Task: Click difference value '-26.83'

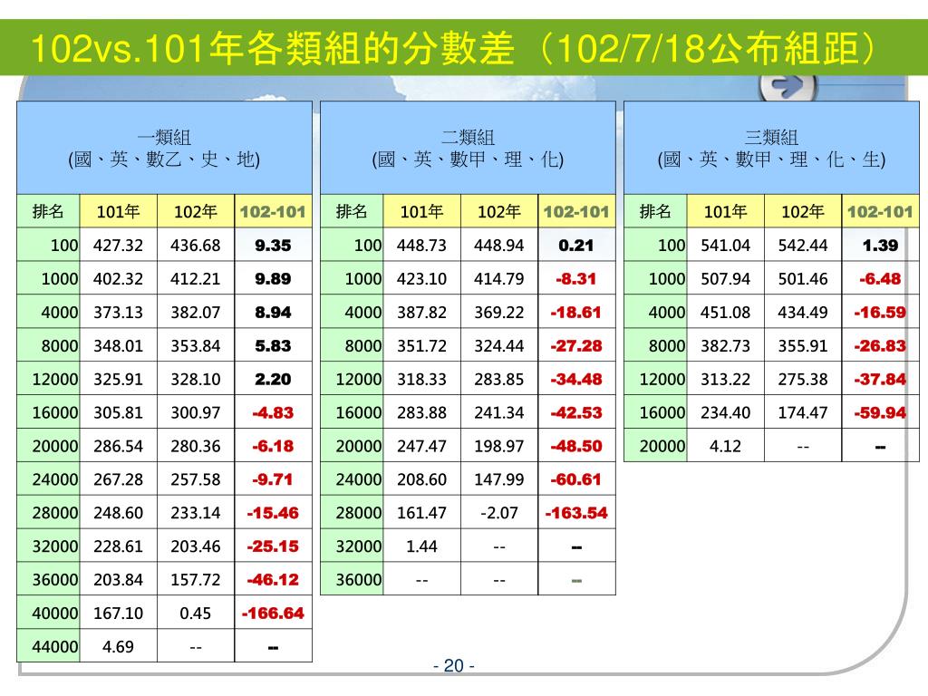Action: coord(880,345)
